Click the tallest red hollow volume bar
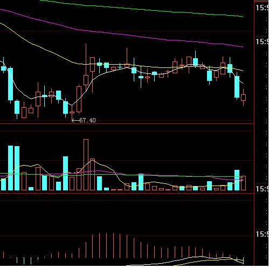This screenshot has width=269, height=268. [86, 164]
